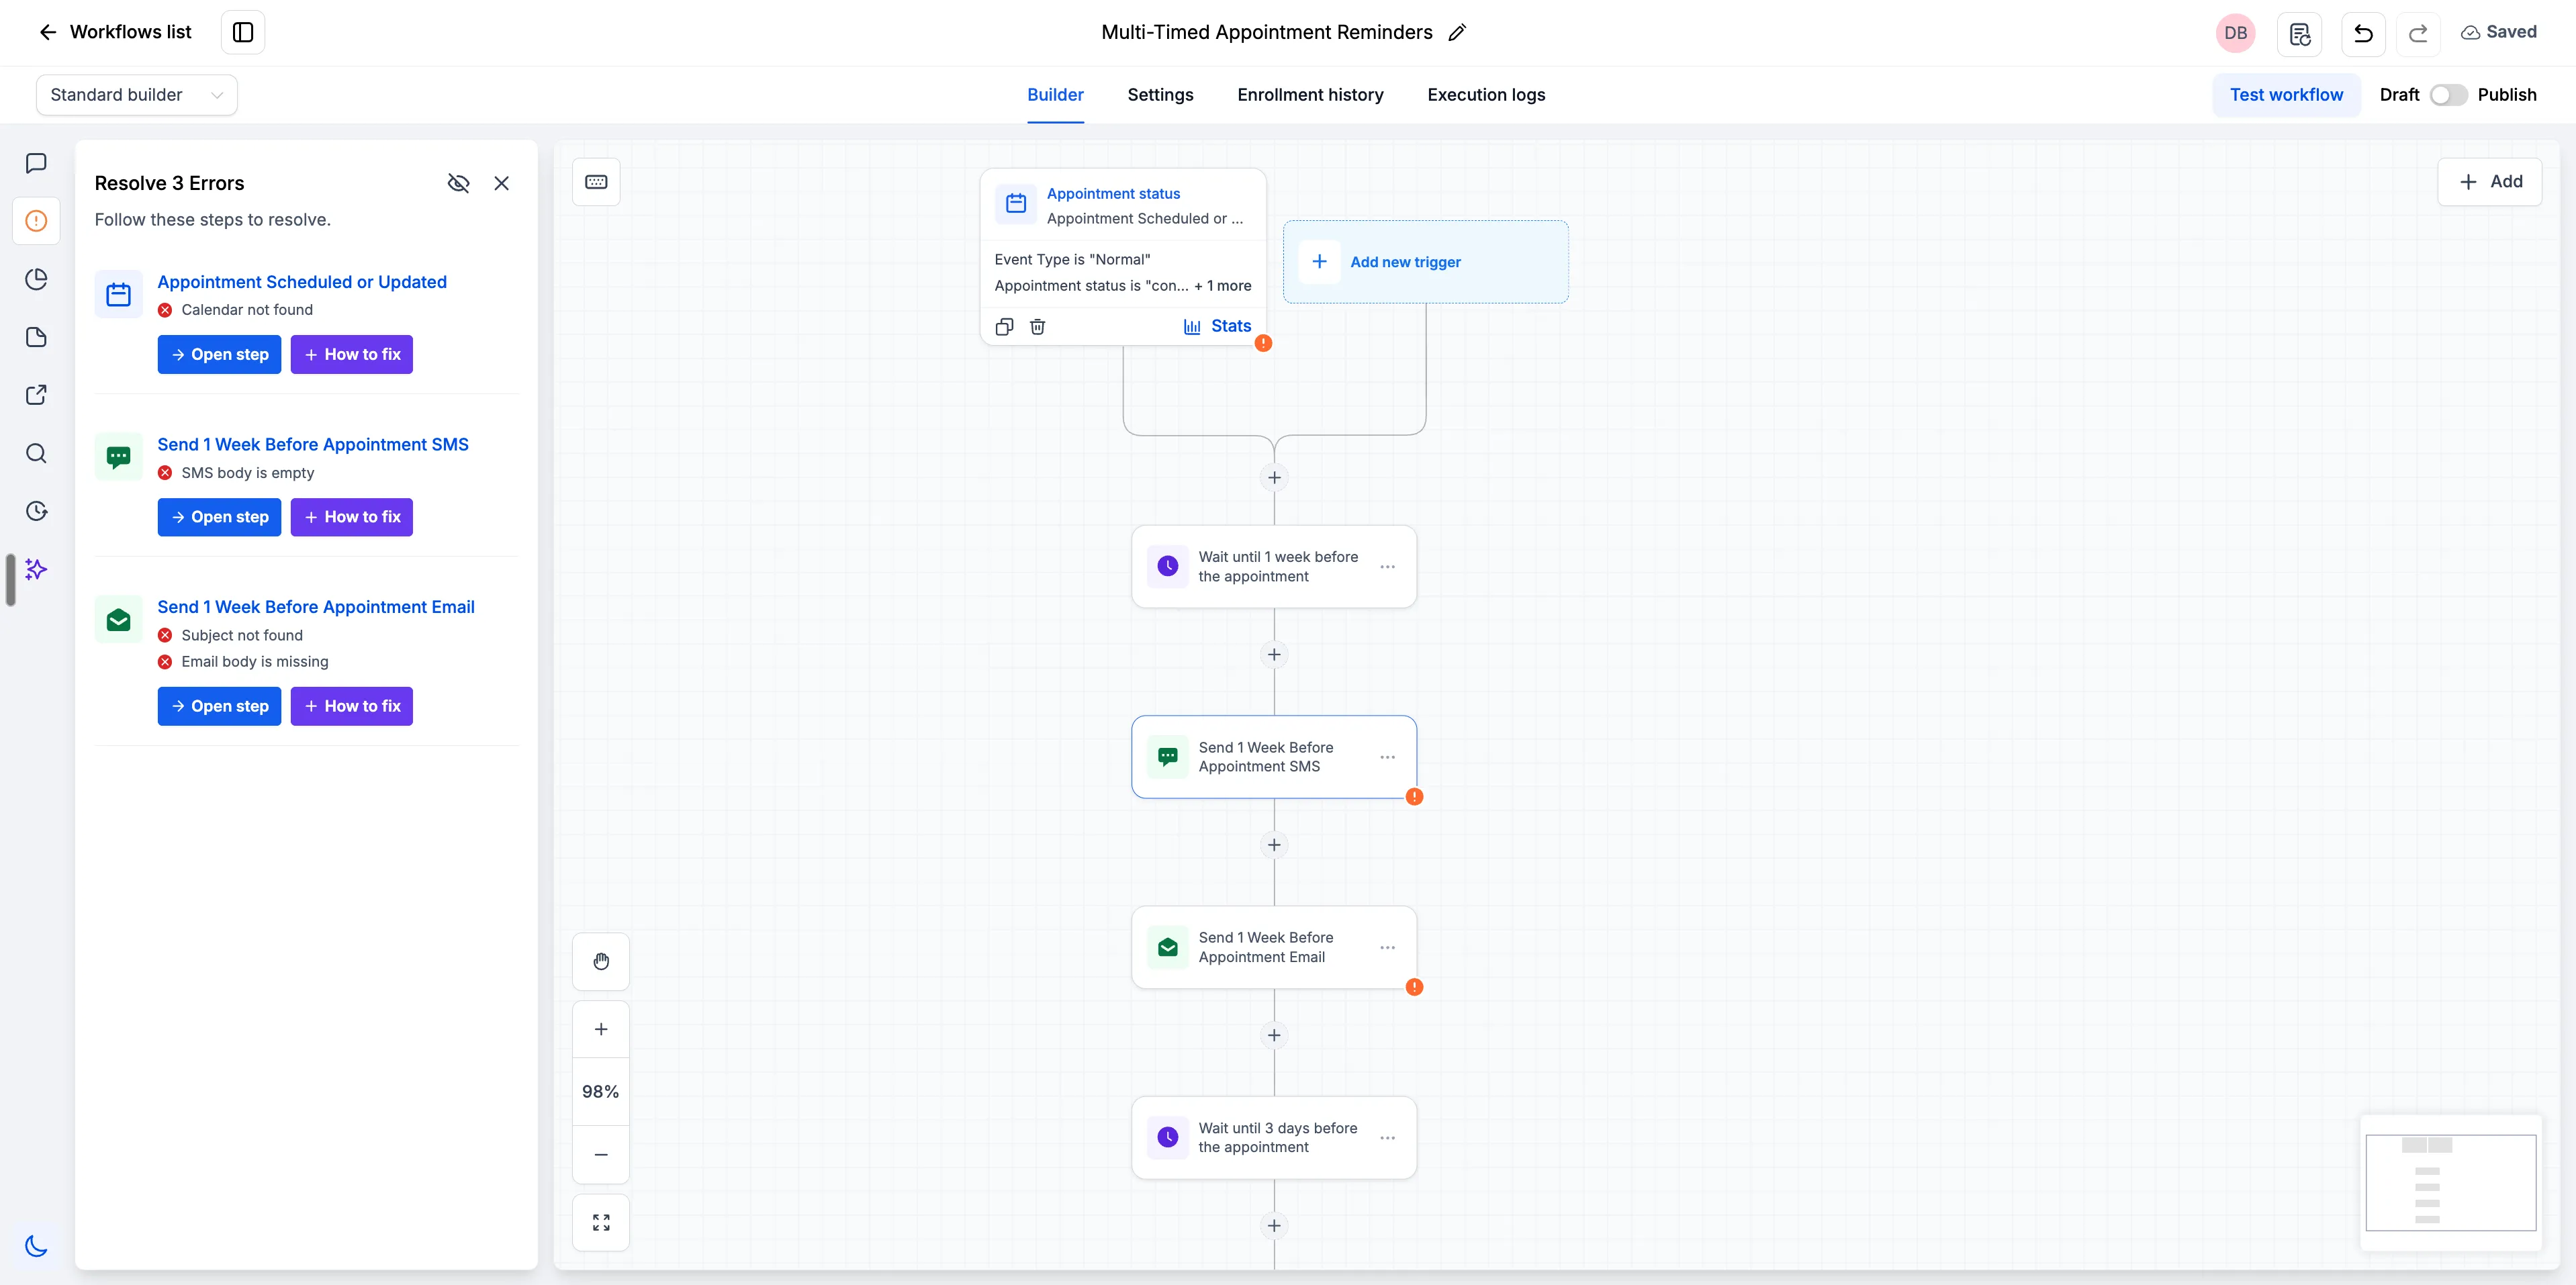This screenshot has width=2576, height=1285.
Task: Open options menu on Email node
Action: pos(1387,947)
